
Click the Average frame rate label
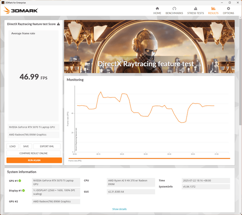pos(23,33)
